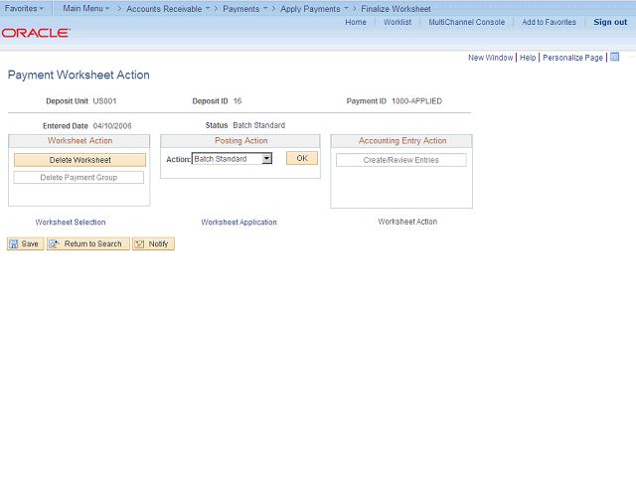636x477 pixels.
Task: Click the Oracle logo
Action: [36, 33]
